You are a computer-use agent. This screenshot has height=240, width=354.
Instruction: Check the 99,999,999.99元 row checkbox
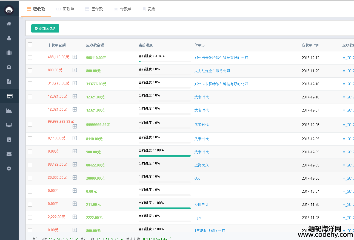coord(30,124)
